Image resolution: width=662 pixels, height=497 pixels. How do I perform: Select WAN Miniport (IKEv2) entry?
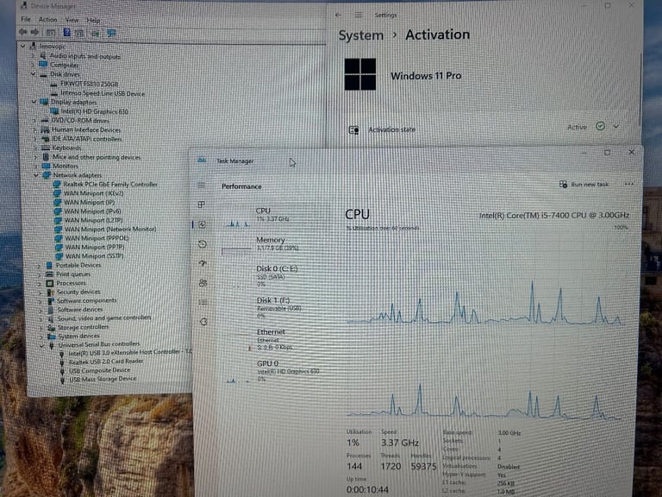coord(94,193)
